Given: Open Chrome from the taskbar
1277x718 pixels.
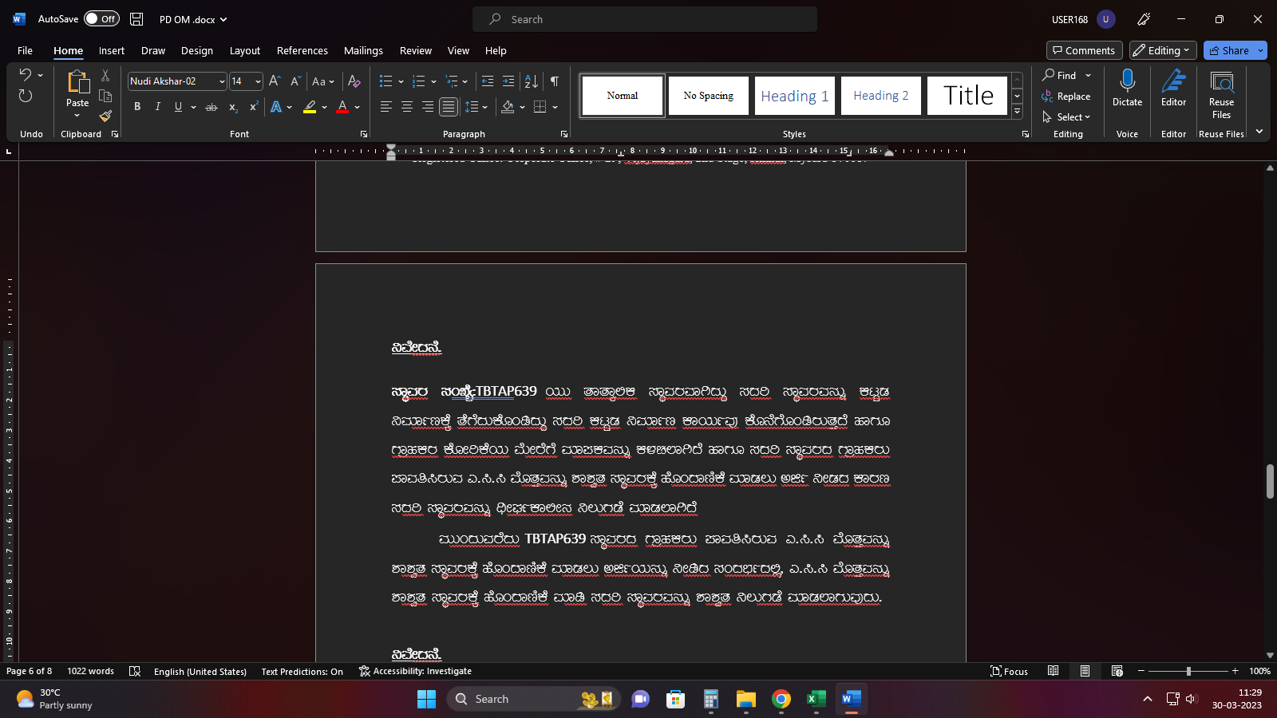Looking at the screenshot, I should 781,699.
